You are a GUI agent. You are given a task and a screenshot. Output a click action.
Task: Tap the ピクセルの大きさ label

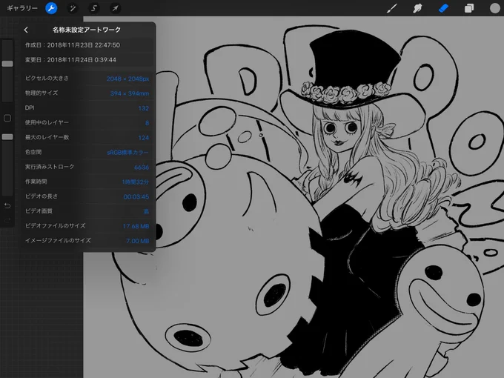click(47, 78)
